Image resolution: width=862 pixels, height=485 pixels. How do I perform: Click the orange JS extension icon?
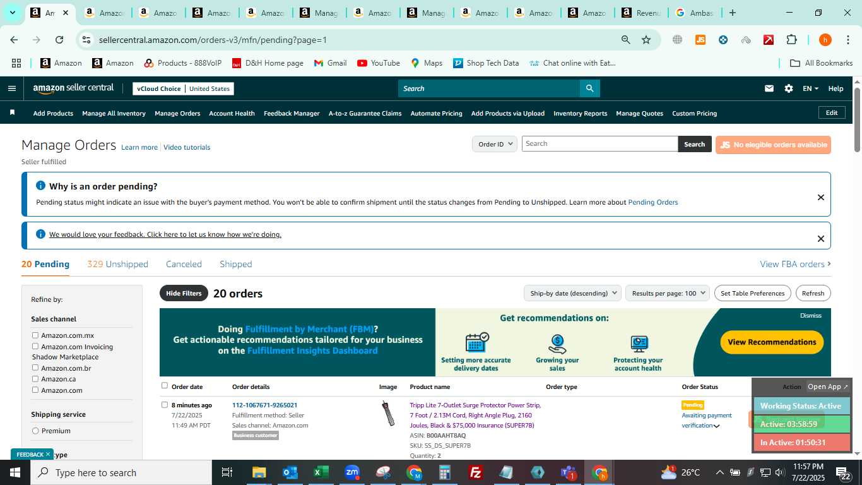700,40
